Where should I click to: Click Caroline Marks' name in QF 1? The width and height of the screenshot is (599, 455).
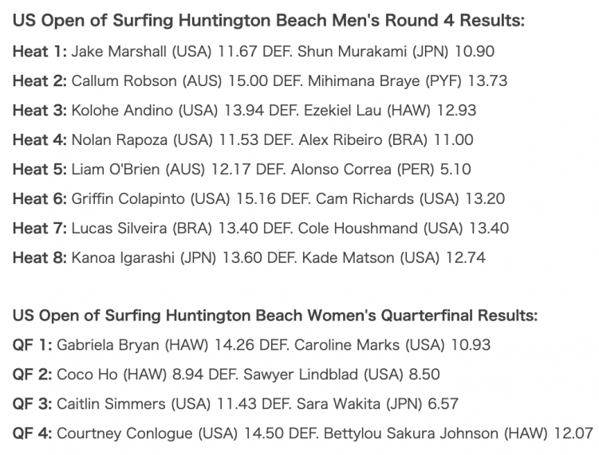click(x=347, y=345)
